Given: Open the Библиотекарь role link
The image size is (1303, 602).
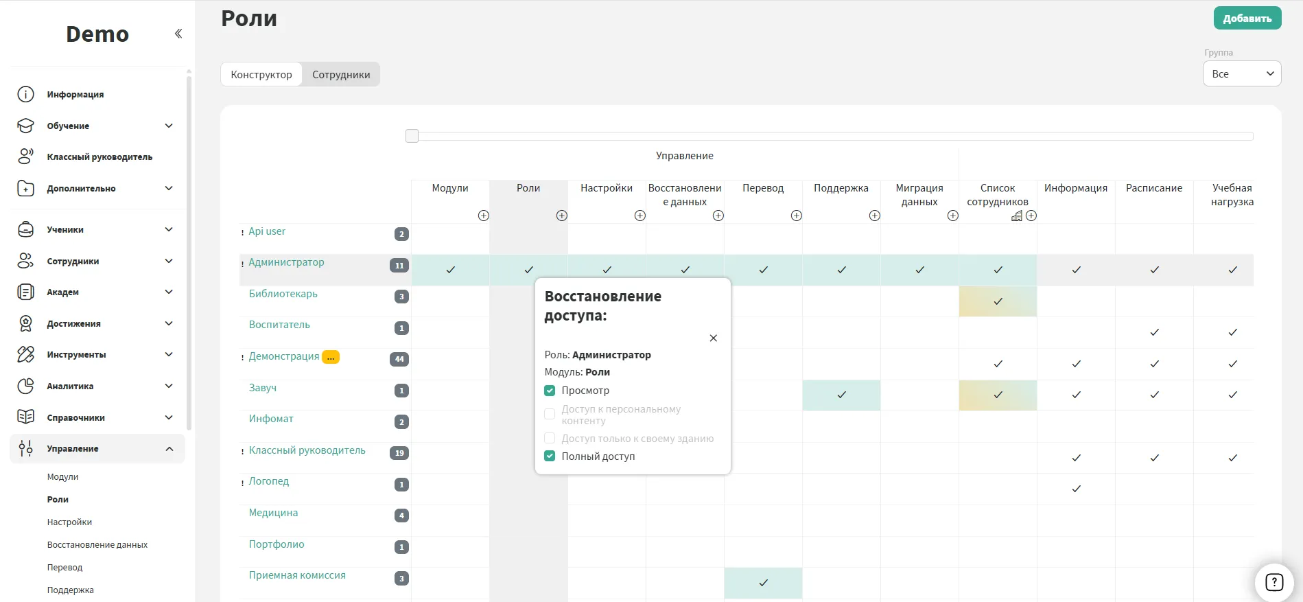Looking at the screenshot, I should [x=283, y=294].
